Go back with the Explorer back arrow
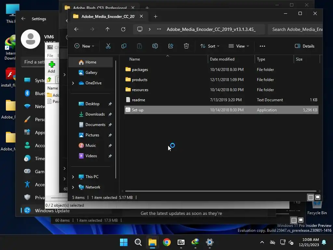 click(x=76, y=29)
